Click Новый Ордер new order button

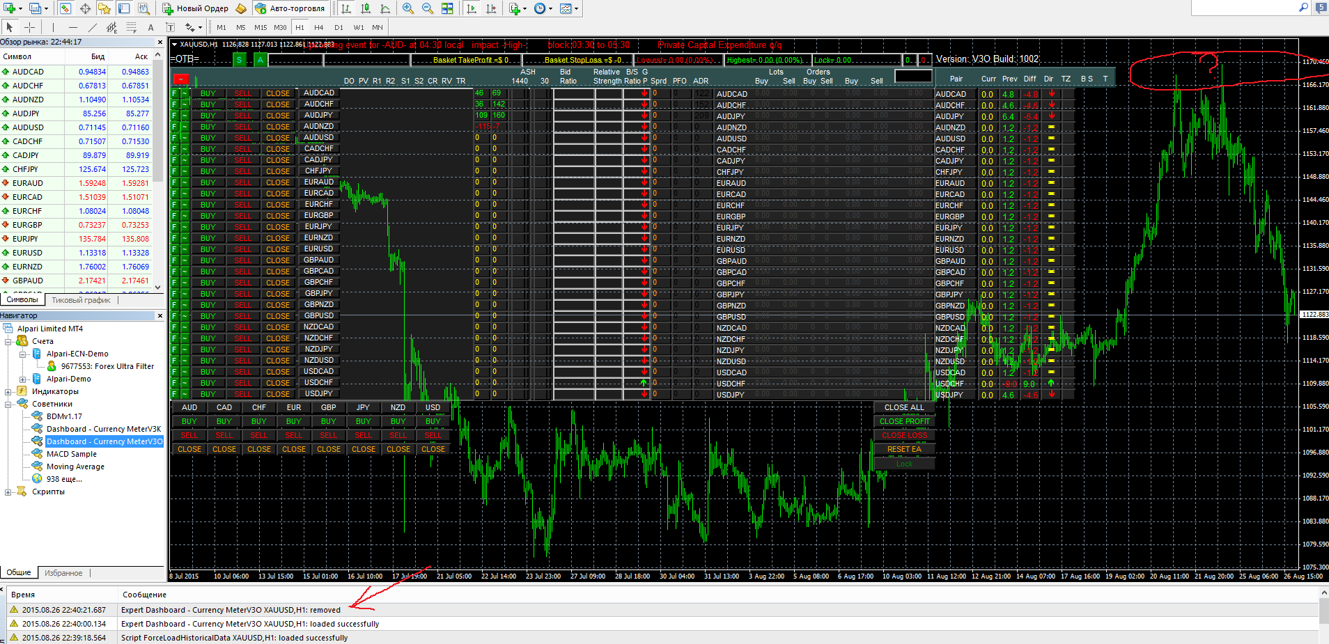click(195, 8)
